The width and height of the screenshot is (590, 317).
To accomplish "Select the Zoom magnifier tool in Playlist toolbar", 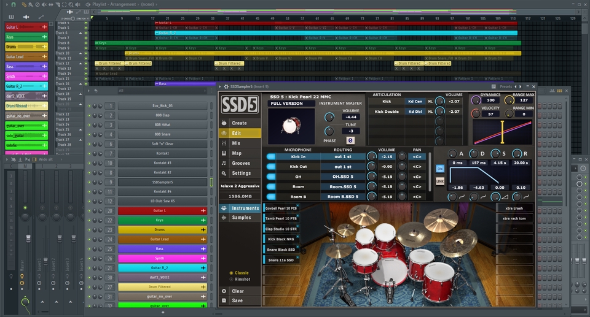I will click(x=71, y=4).
